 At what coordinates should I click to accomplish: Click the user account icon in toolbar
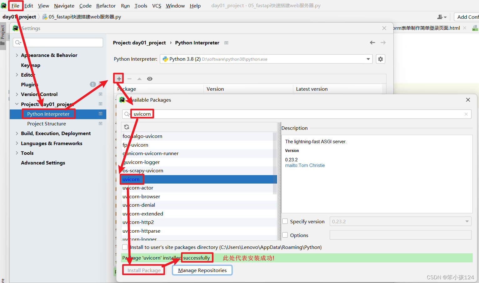coord(440,17)
